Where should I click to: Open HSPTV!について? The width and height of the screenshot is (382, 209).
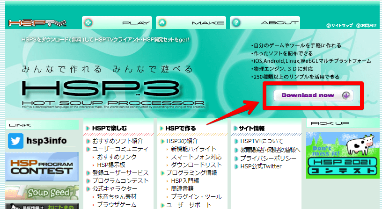click(x=262, y=141)
